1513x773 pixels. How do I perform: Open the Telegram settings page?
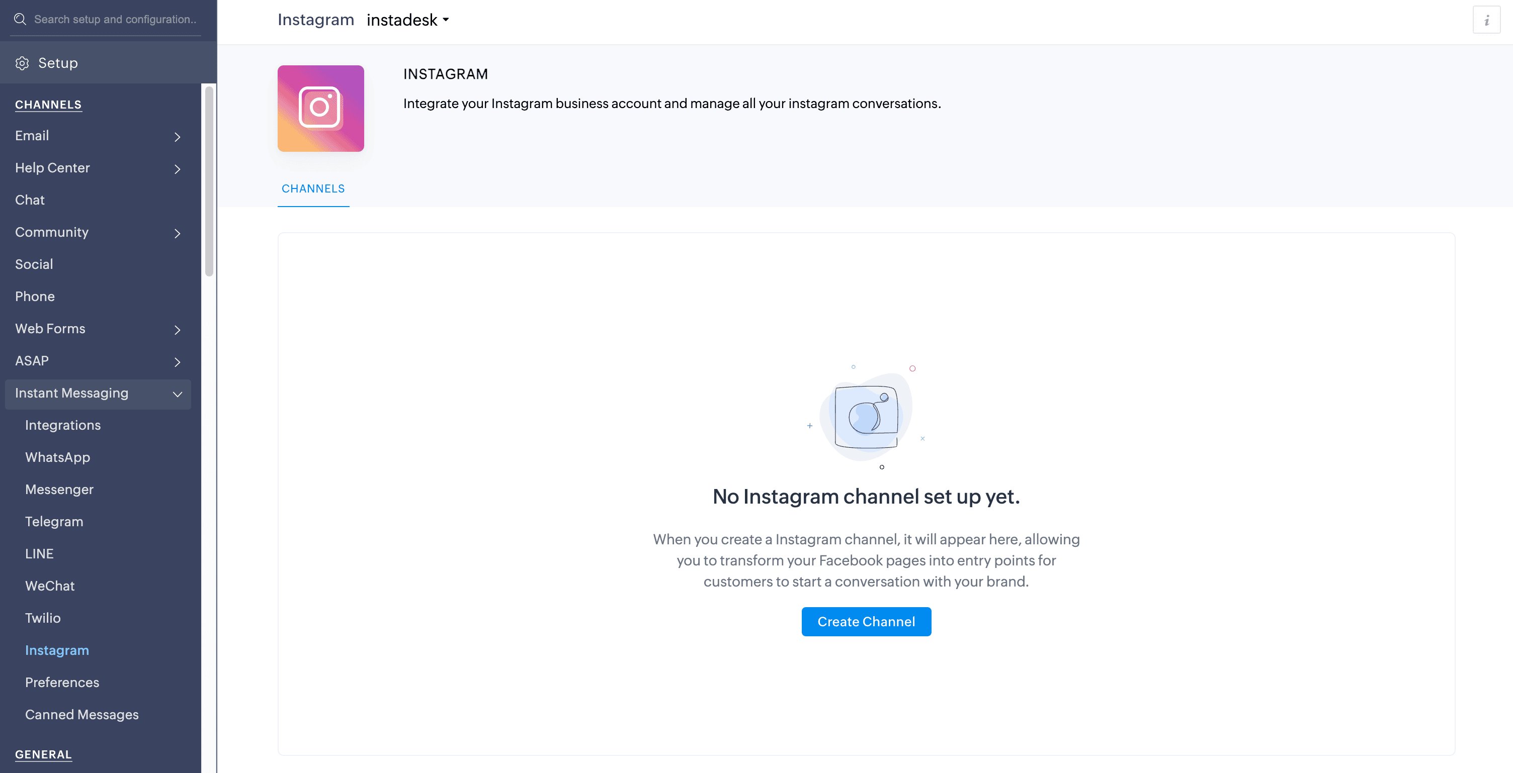coord(54,521)
